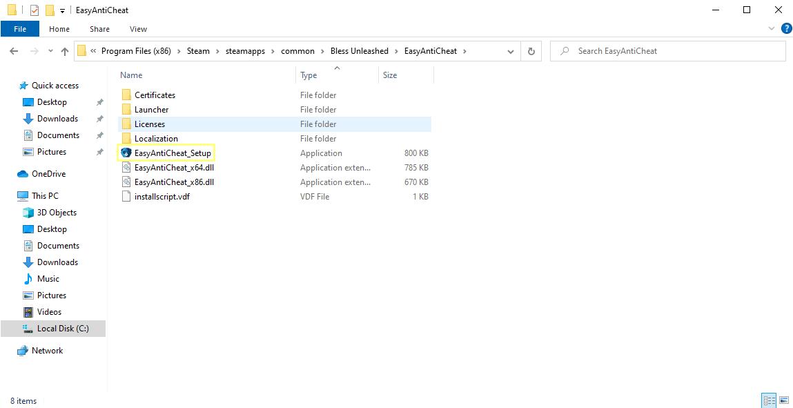
Task: Click the Up directory arrow icon
Action: click(x=65, y=51)
